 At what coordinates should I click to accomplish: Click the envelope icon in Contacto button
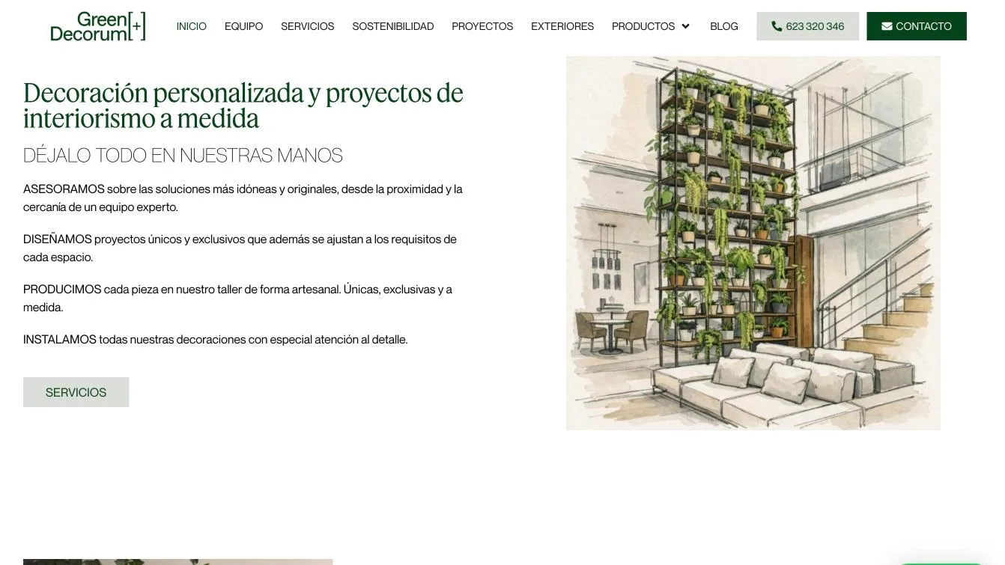click(887, 26)
